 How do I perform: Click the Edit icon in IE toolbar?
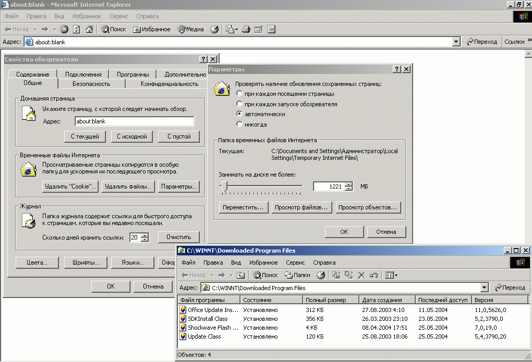click(x=259, y=29)
